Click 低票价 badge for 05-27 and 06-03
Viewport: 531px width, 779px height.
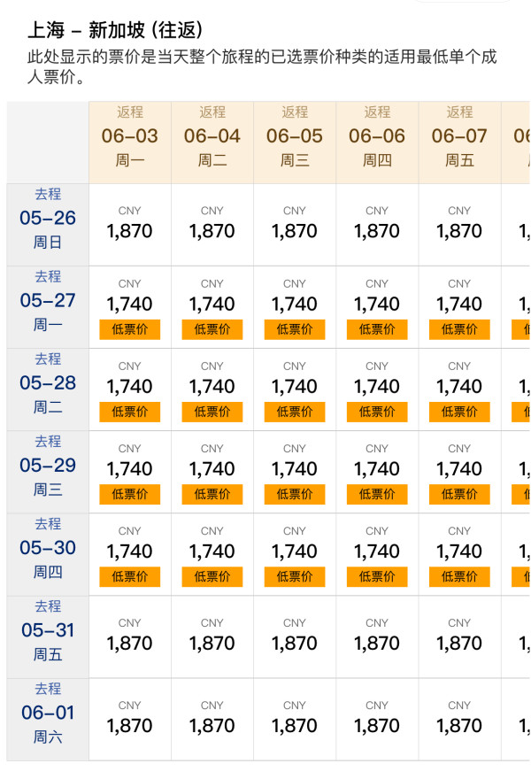pos(129,329)
